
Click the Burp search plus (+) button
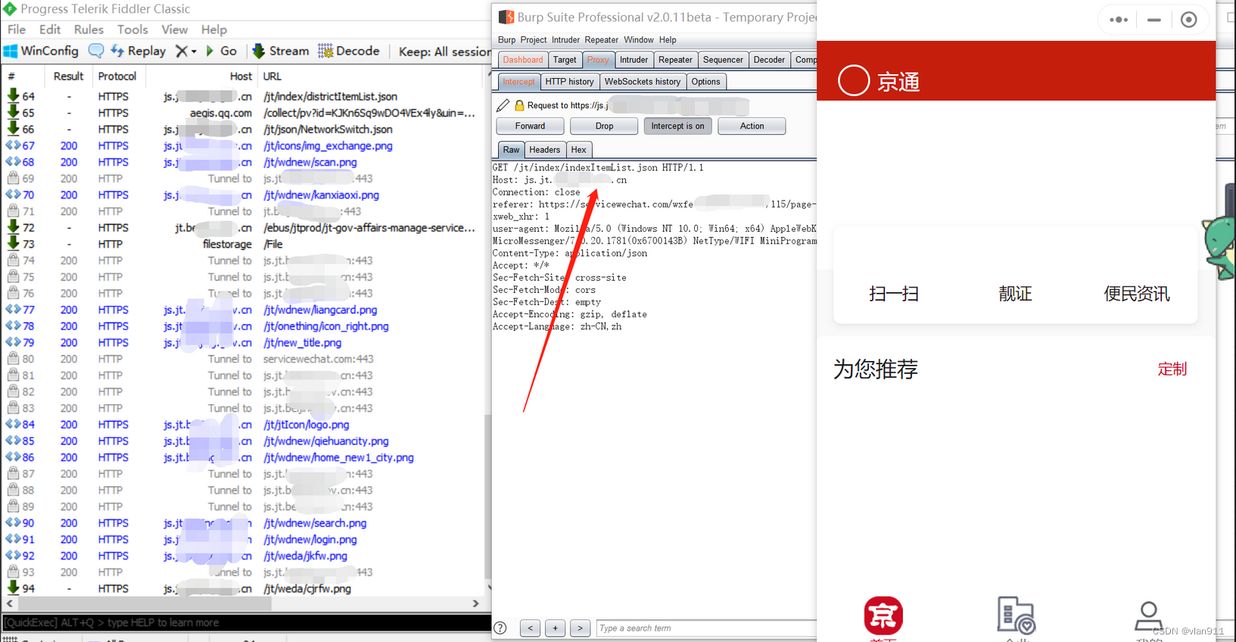coord(555,628)
